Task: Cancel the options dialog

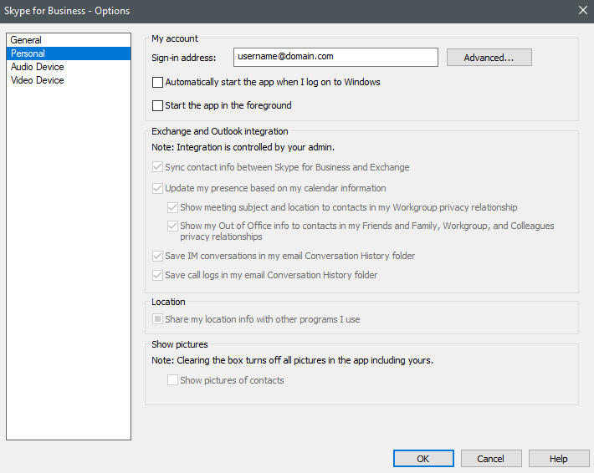Action: 491,459
